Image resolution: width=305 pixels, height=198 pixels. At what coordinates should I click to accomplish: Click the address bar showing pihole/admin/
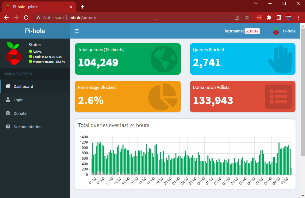pyautogui.click(x=138, y=17)
